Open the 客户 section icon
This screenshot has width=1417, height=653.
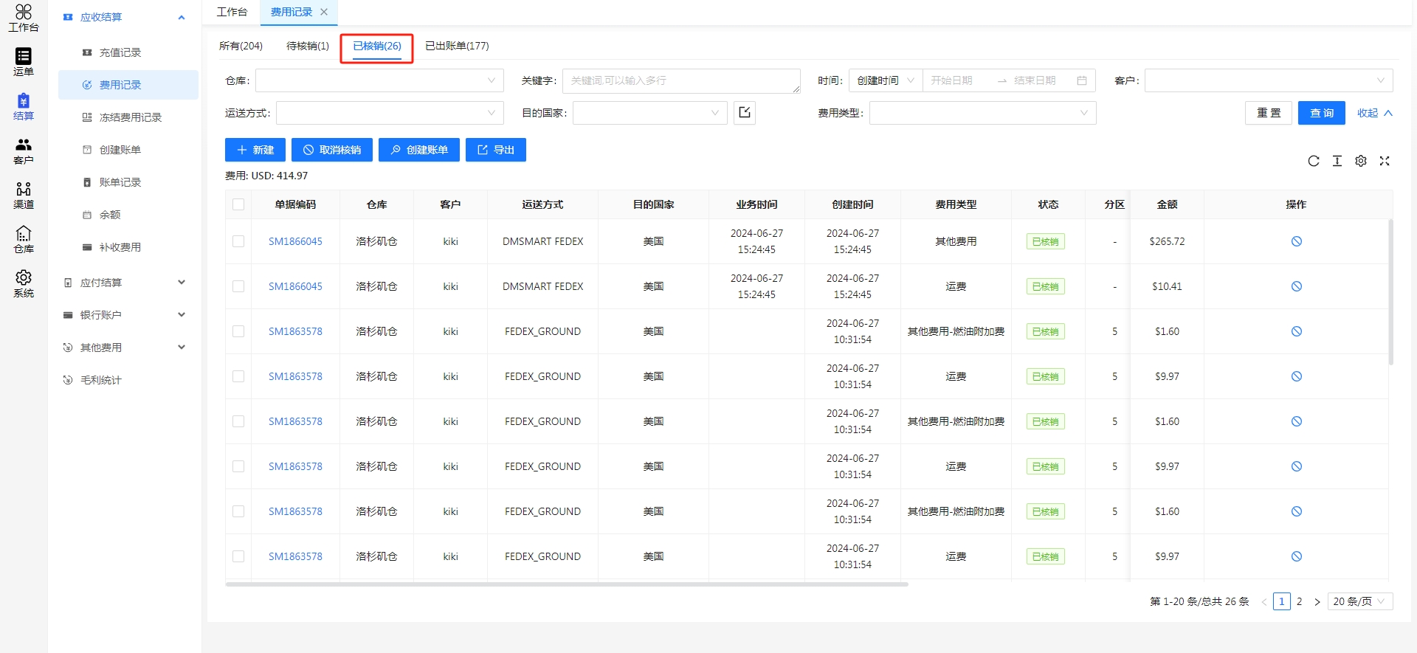(24, 151)
